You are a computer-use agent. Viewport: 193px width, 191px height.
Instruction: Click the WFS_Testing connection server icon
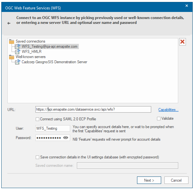pyautogui.click(x=18, y=46)
